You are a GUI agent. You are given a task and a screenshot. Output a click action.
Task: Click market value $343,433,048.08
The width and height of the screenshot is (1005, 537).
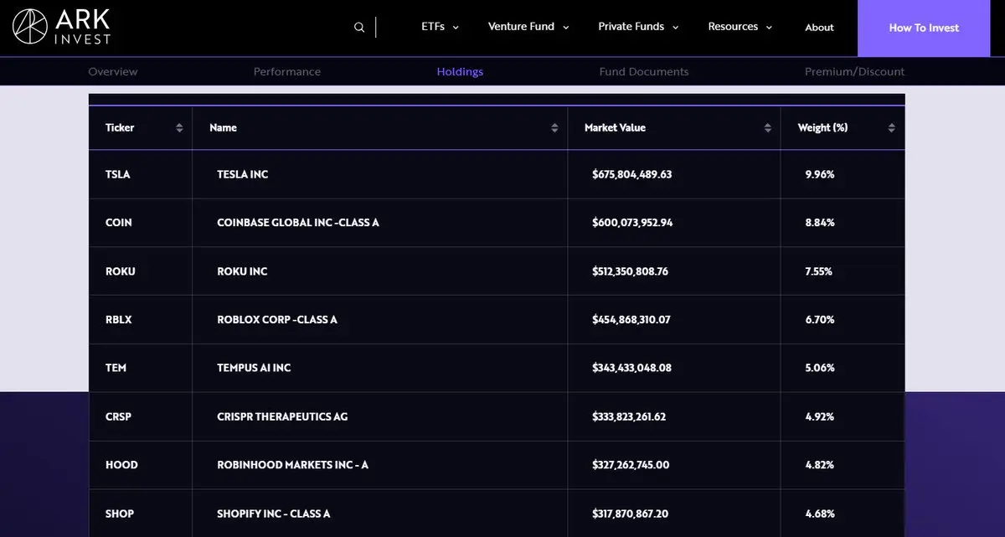tap(631, 368)
